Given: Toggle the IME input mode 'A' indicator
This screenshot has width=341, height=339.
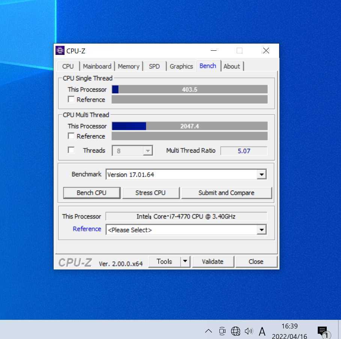Looking at the screenshot, I should pos(262,331).
